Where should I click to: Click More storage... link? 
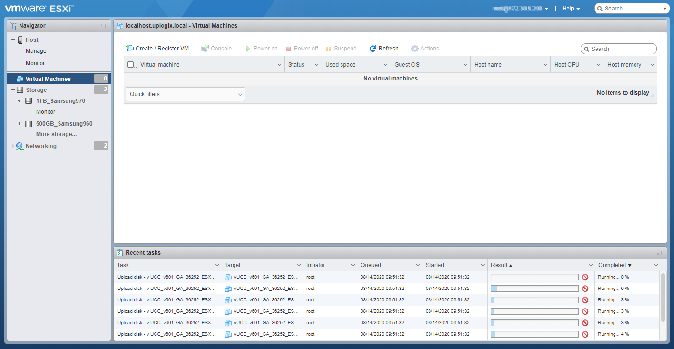click(x=56, y=134)
